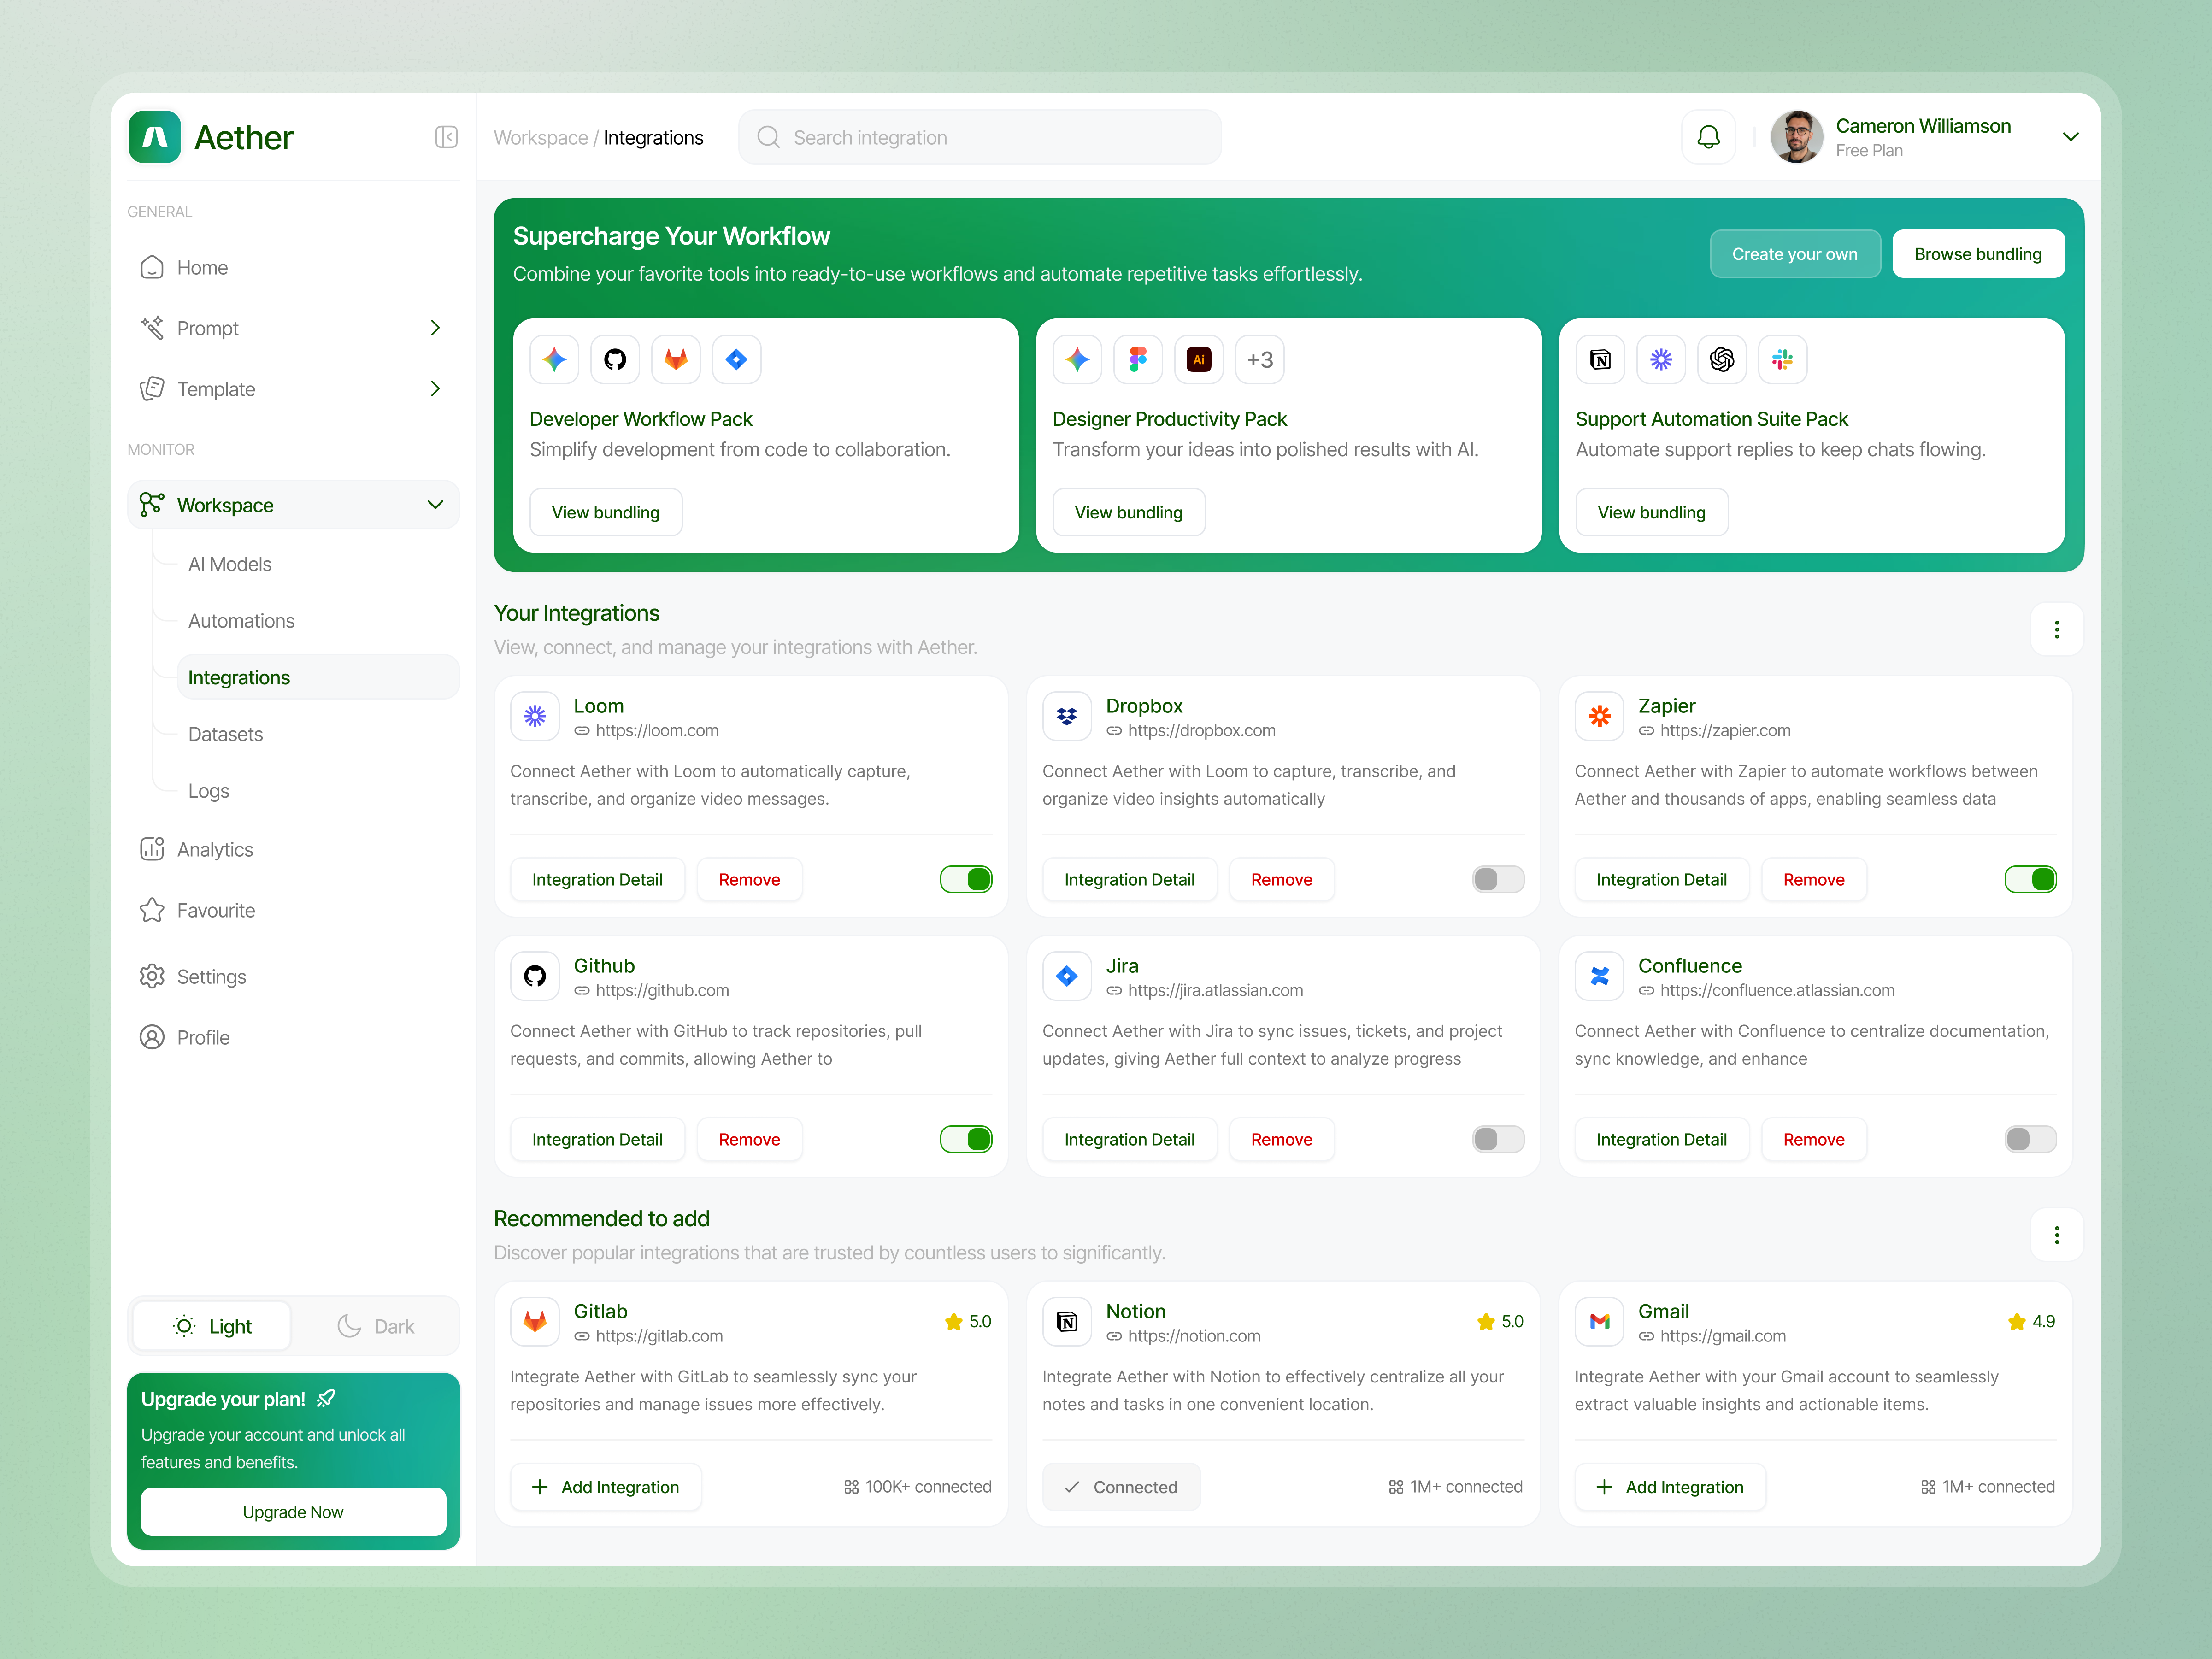The width and height of the screenshot is (2212, 1659).
Task: Click the Gmail icon in recommended section
Action: (1599, 1321)
